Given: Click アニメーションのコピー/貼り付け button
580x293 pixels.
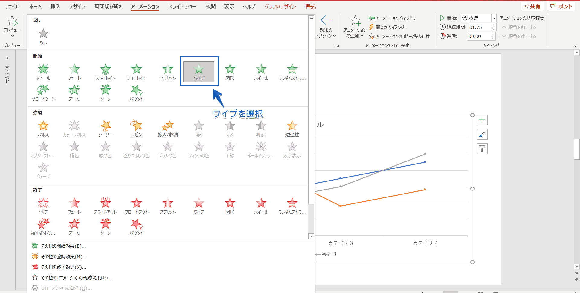Looking at the screenshot, I should point(399,36).
